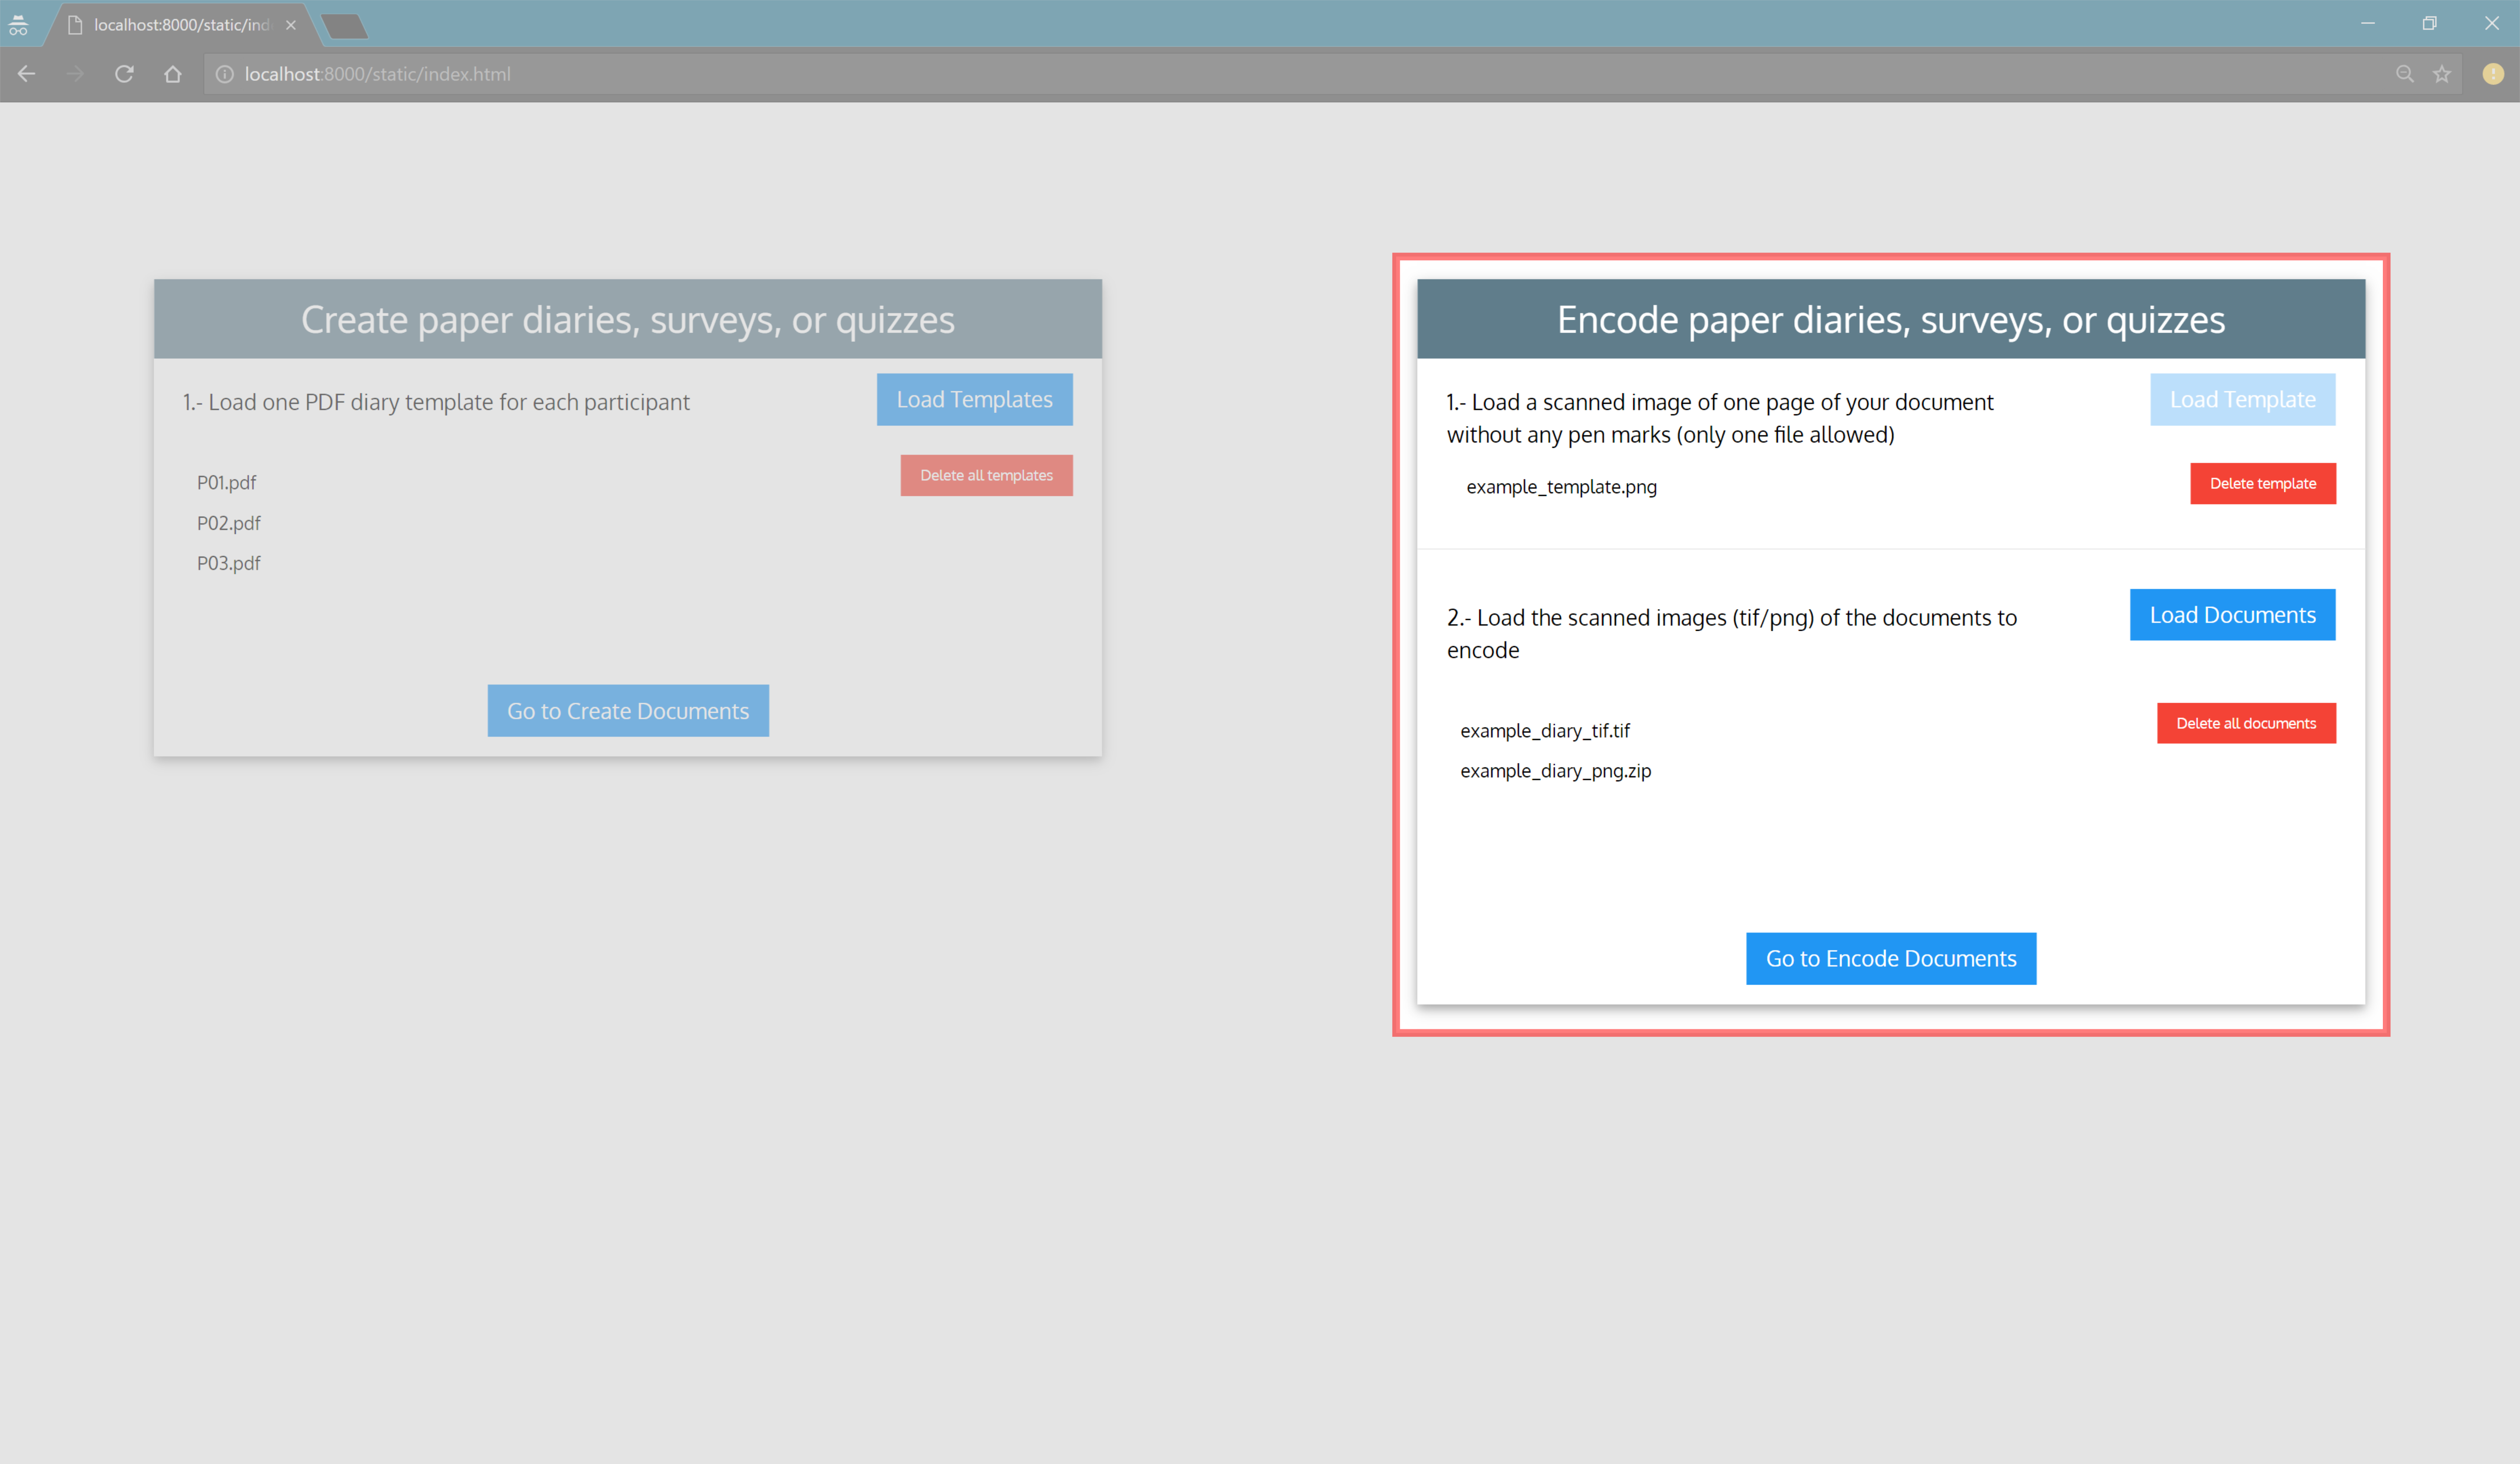Click Delete template button
Viewport: 2520px width, 1464px height.
2263,484
